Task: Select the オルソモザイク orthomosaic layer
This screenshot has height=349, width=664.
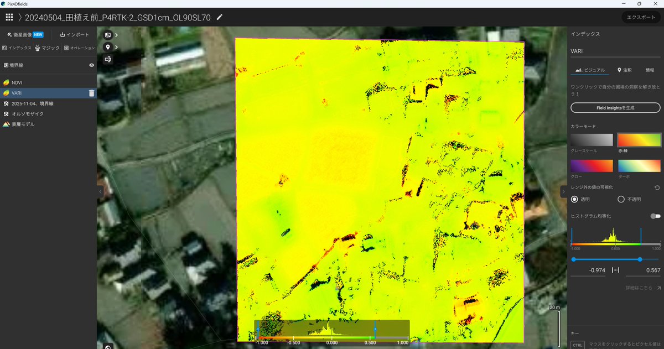Action: click(x=48, y=114)
